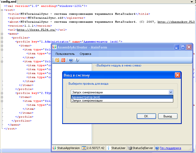Click the toolbar grip handle in MainForm

pos(53,60)
